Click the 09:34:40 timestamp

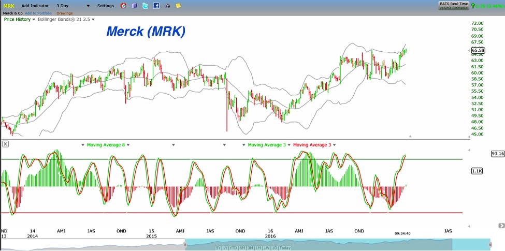[403, 233]
